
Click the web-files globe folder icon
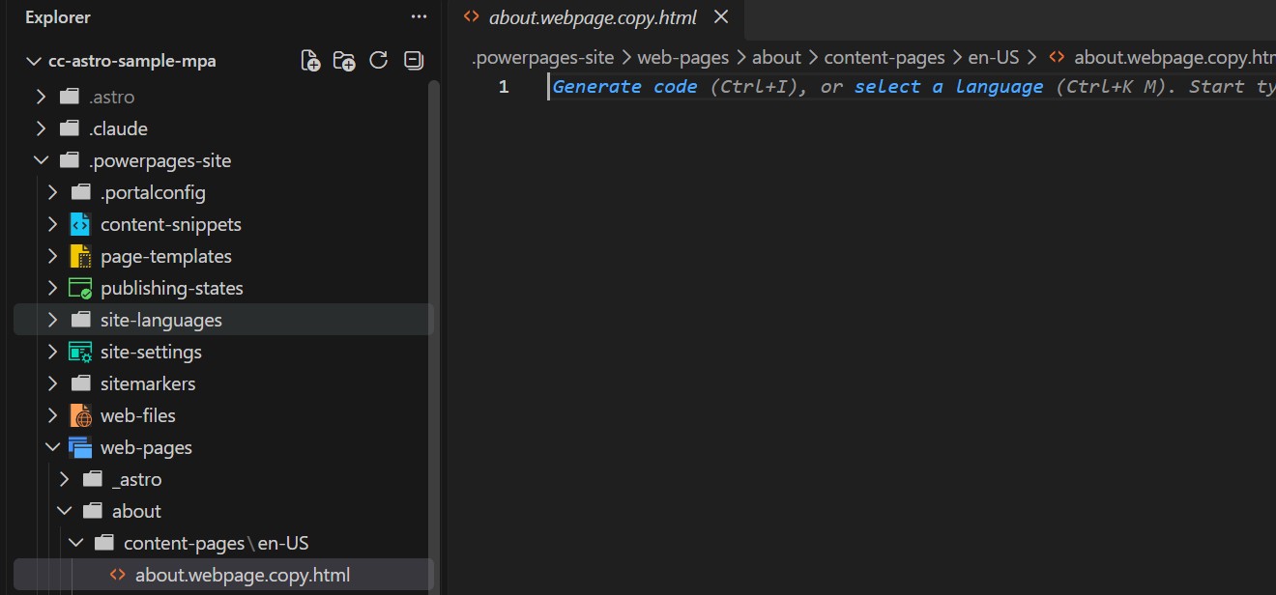(x=80, y=415)
